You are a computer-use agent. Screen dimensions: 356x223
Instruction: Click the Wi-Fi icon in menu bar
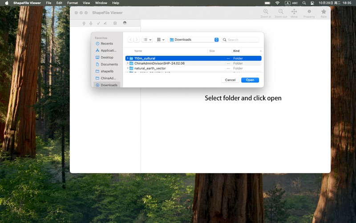pos(277,3)
